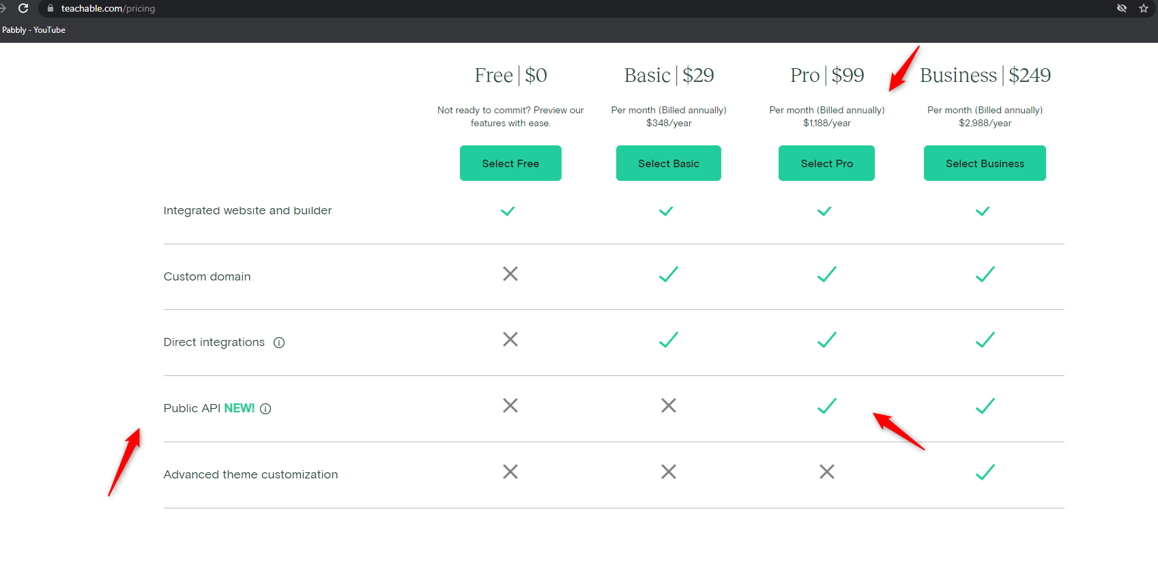Viewport: 1158px width, 561px height.
Task: Click the $348/year billing text
Action: [669, 124]
